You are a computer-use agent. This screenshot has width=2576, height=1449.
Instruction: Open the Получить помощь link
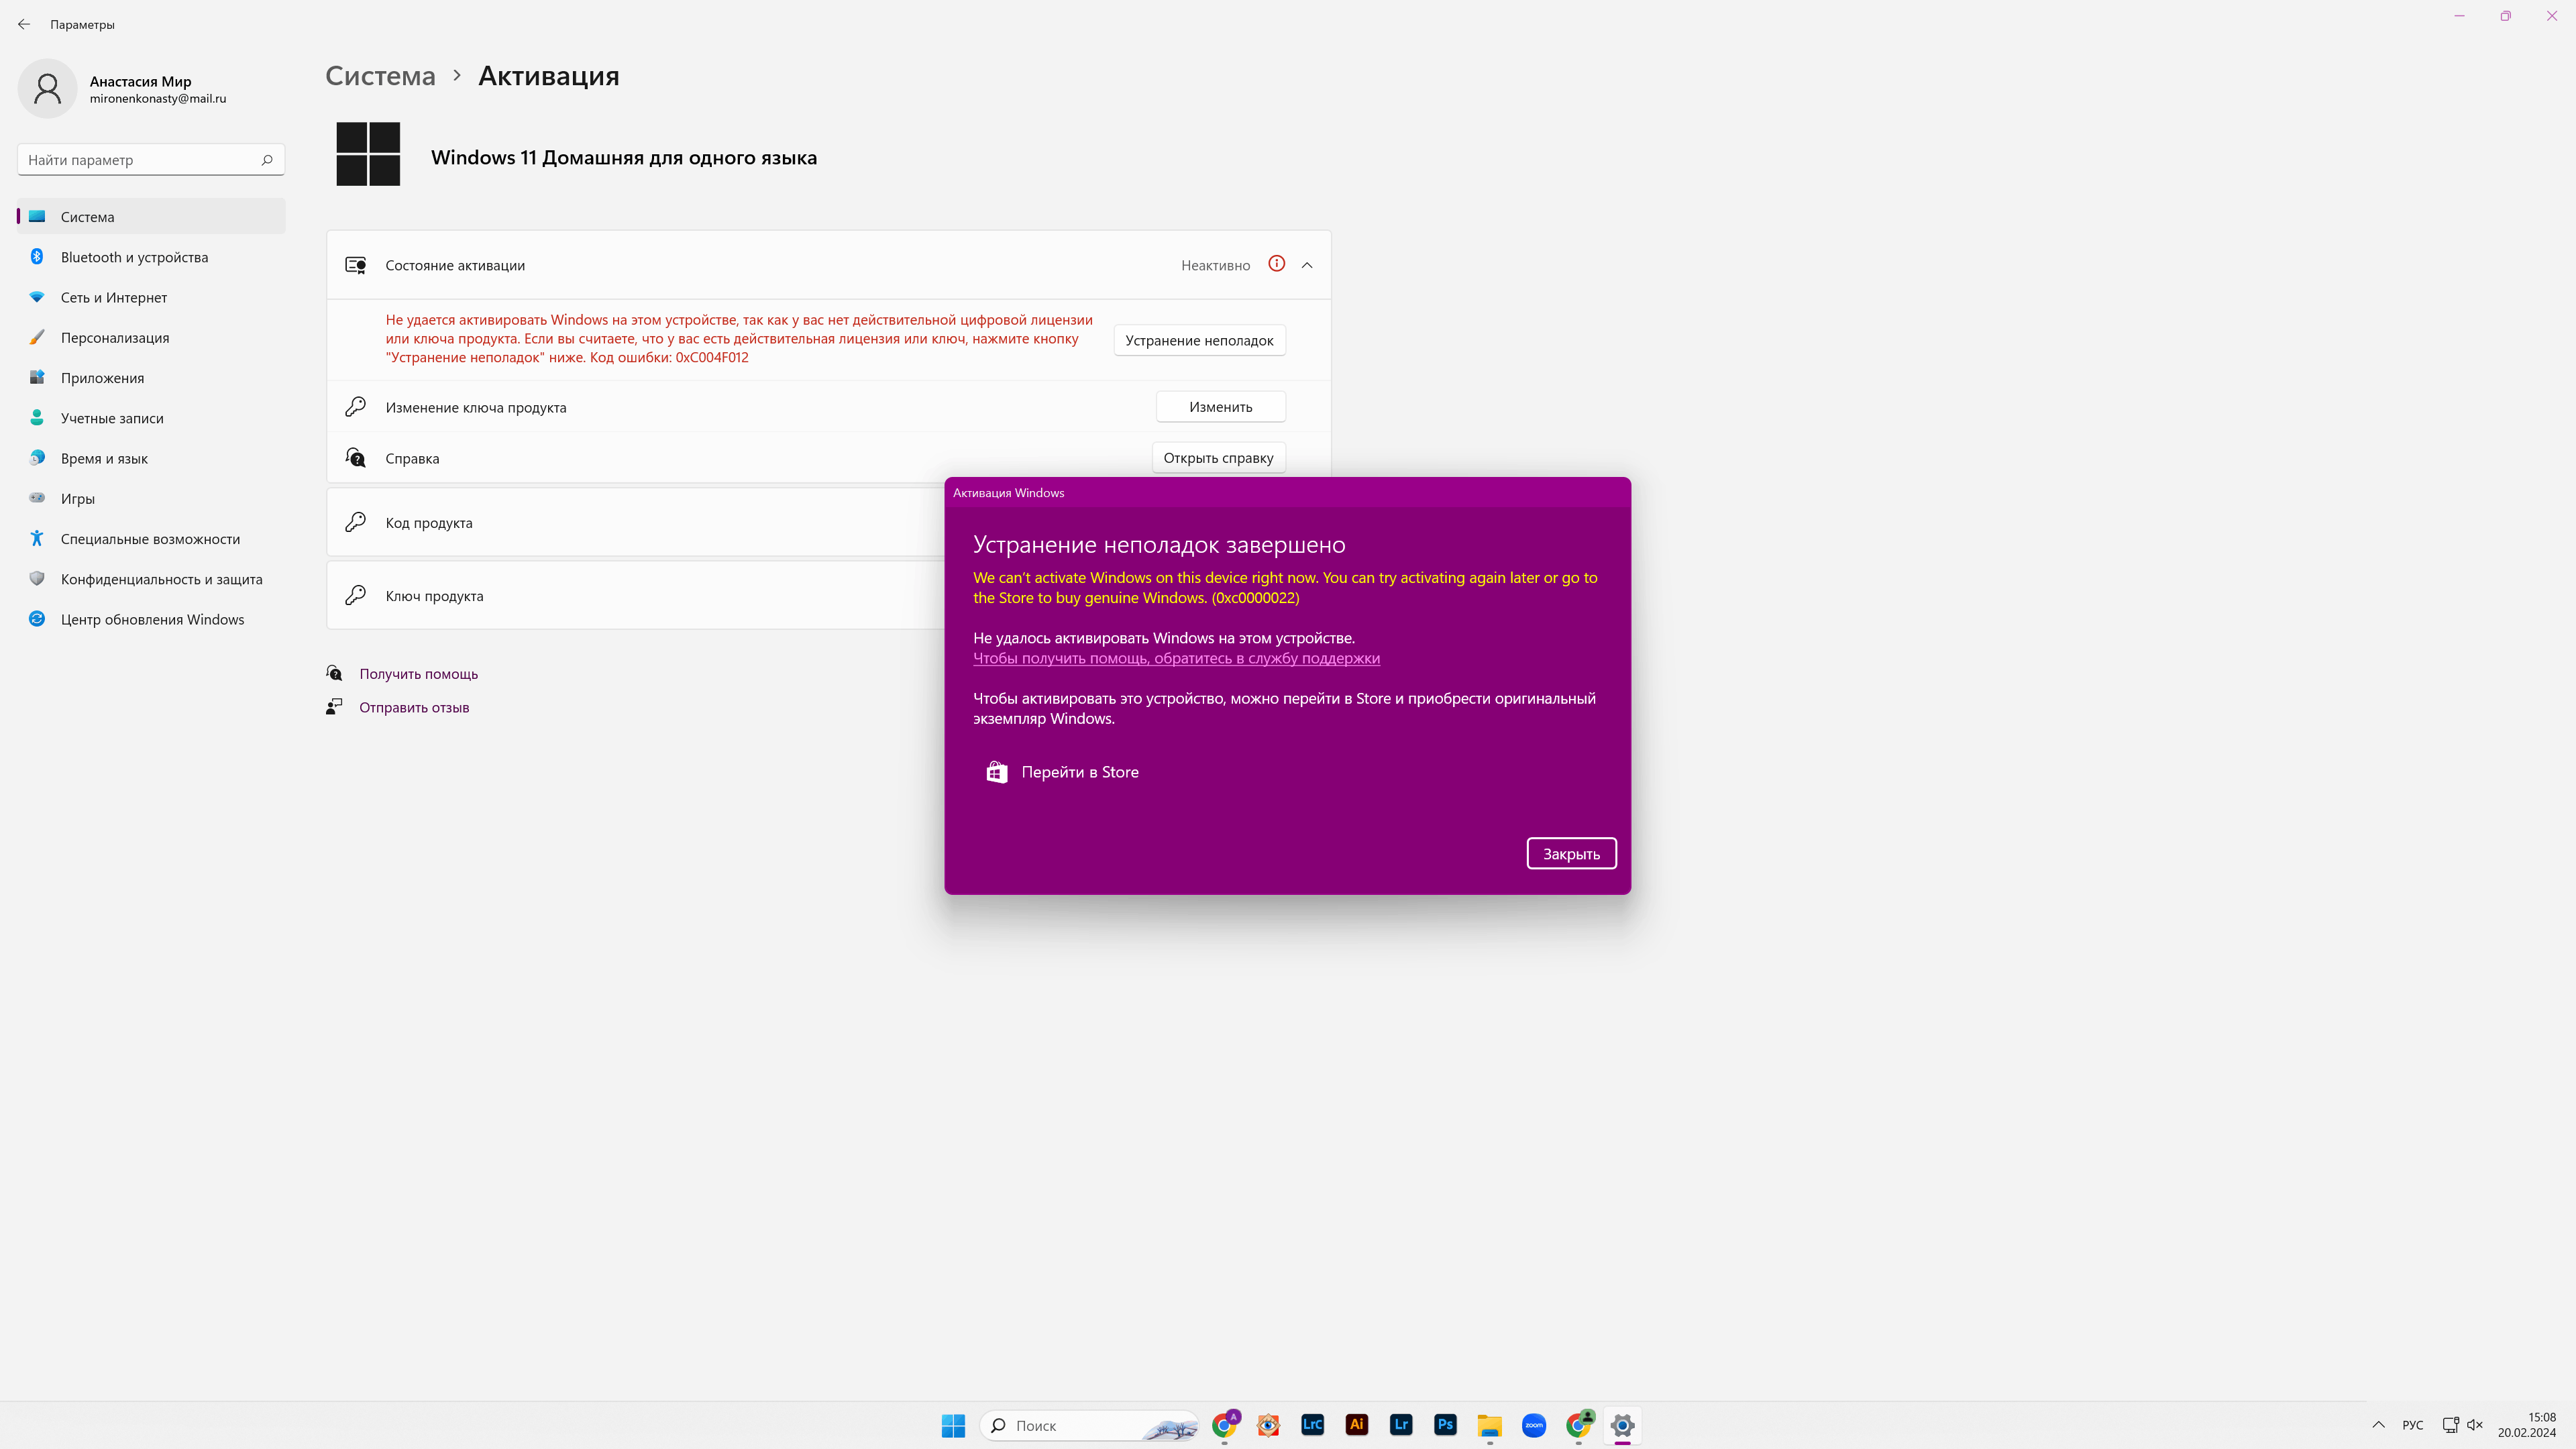coord(419,674)
